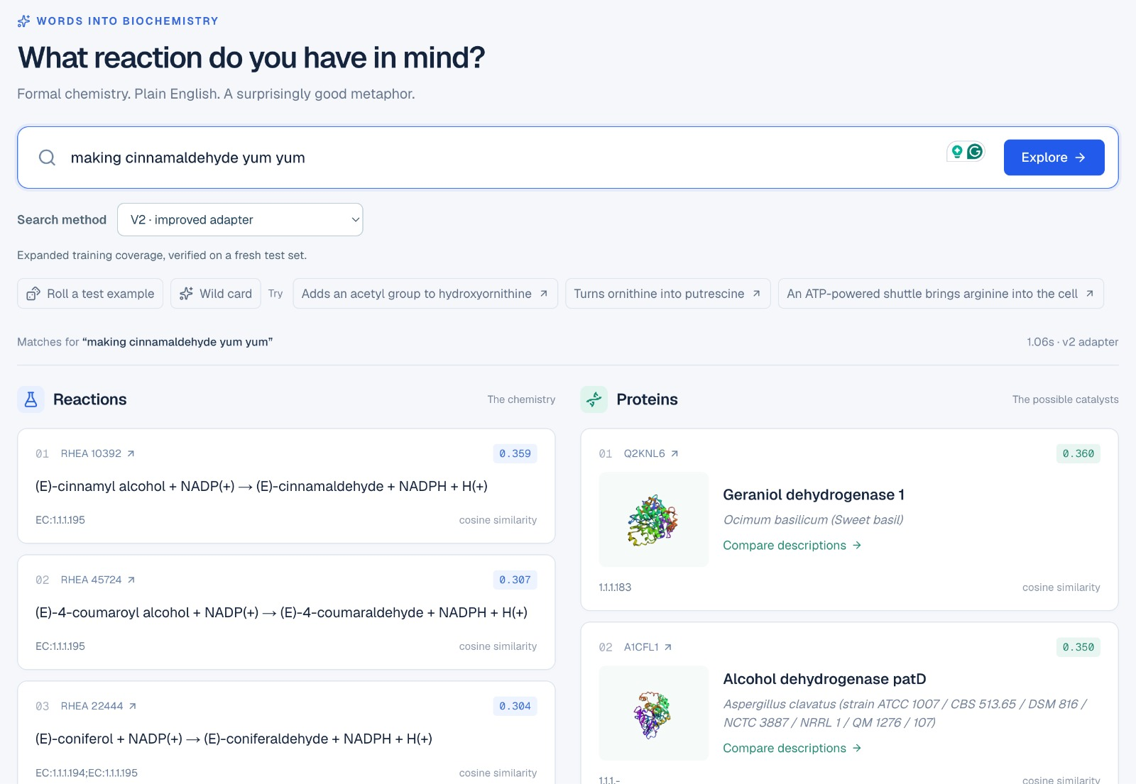Image resolution: width=1136 pixels, height=784 pixels.
Task: Open A1CFL1 external link arrow icon
Action: [668, 647]
